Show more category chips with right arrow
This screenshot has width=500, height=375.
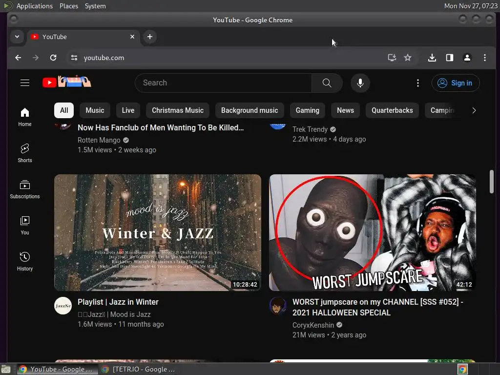[x=474, y=110]
